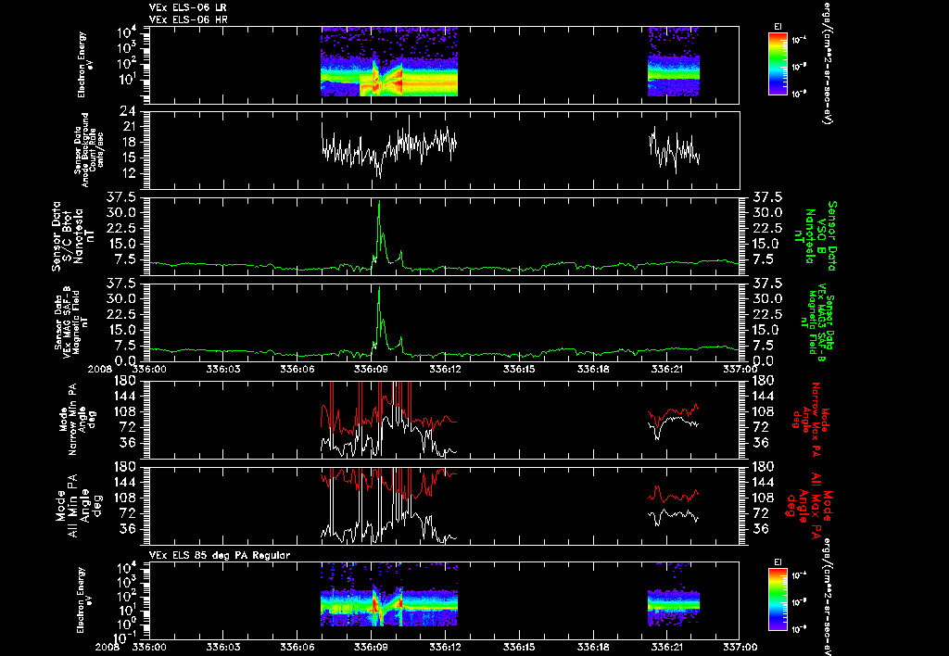949x656 pixels.
Task: Click the "Mode All Min PA Angle" axis label
Action: (77, 506)
